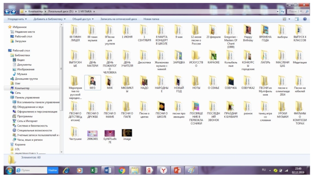The height and width of the screenshot is (176, 314).
Task: Select the 9 мая folder
Action: pyautogui.click(x=179, y=32)
